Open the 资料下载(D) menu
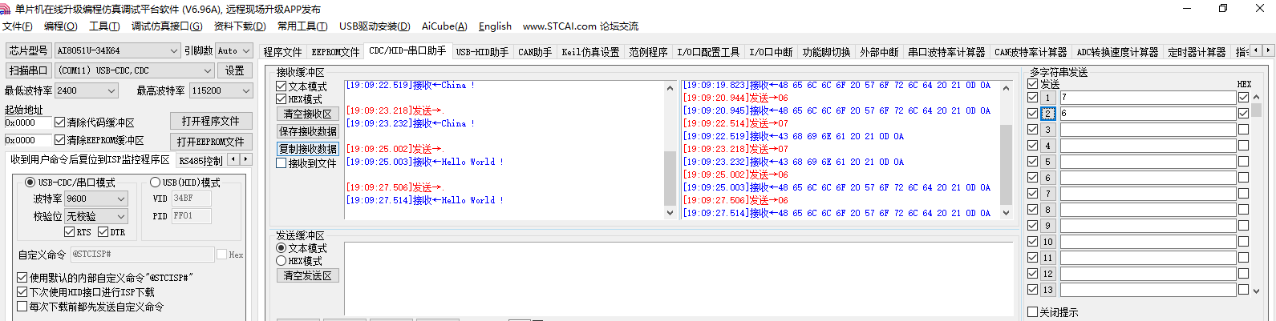The width and height of the screenshot is (1276, 321). click(x=240, y=26)
